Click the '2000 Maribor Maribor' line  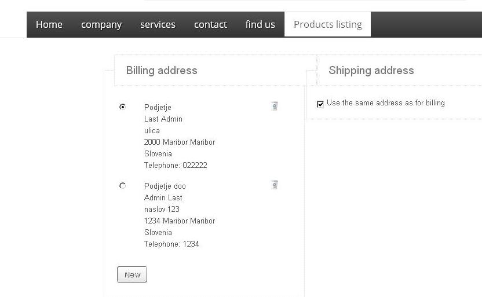tap(180, 142)
